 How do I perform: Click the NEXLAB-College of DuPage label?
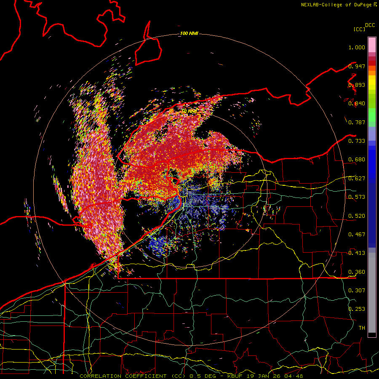[336, 5]
